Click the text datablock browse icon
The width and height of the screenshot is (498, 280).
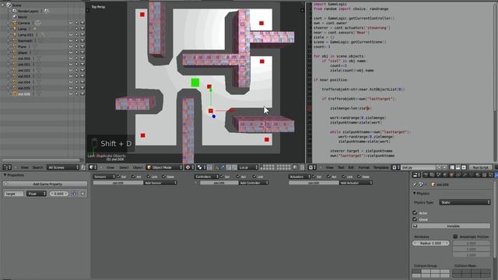[396, 167]
